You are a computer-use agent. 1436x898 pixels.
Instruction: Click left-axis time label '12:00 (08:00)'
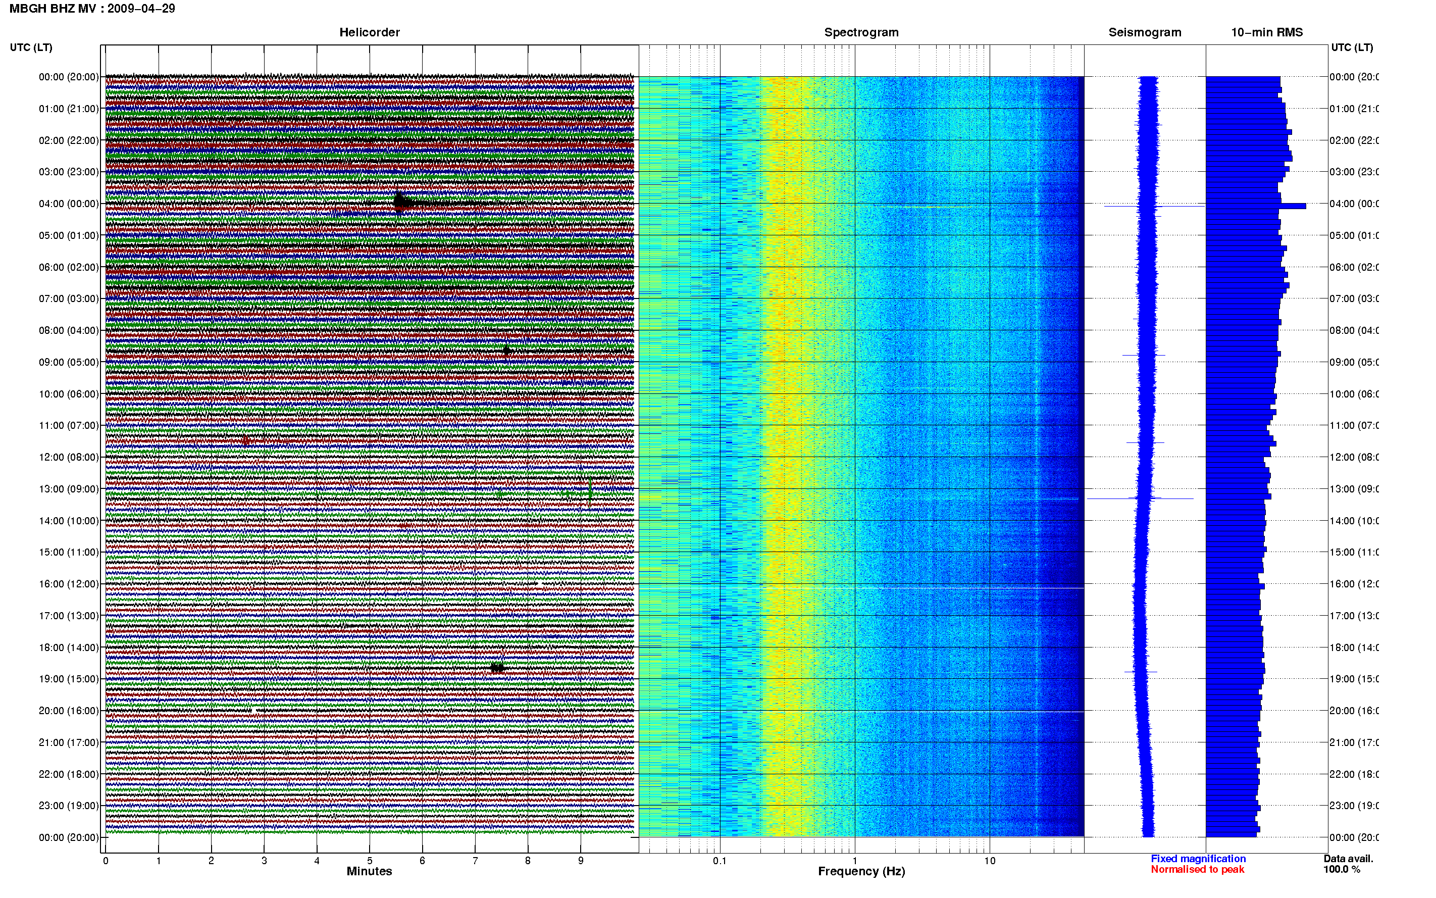point(69,457)
